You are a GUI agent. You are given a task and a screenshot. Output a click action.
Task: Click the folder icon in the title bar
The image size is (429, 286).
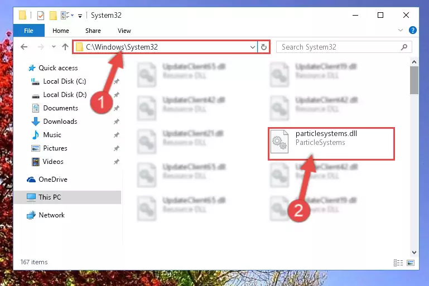(23, 15)
